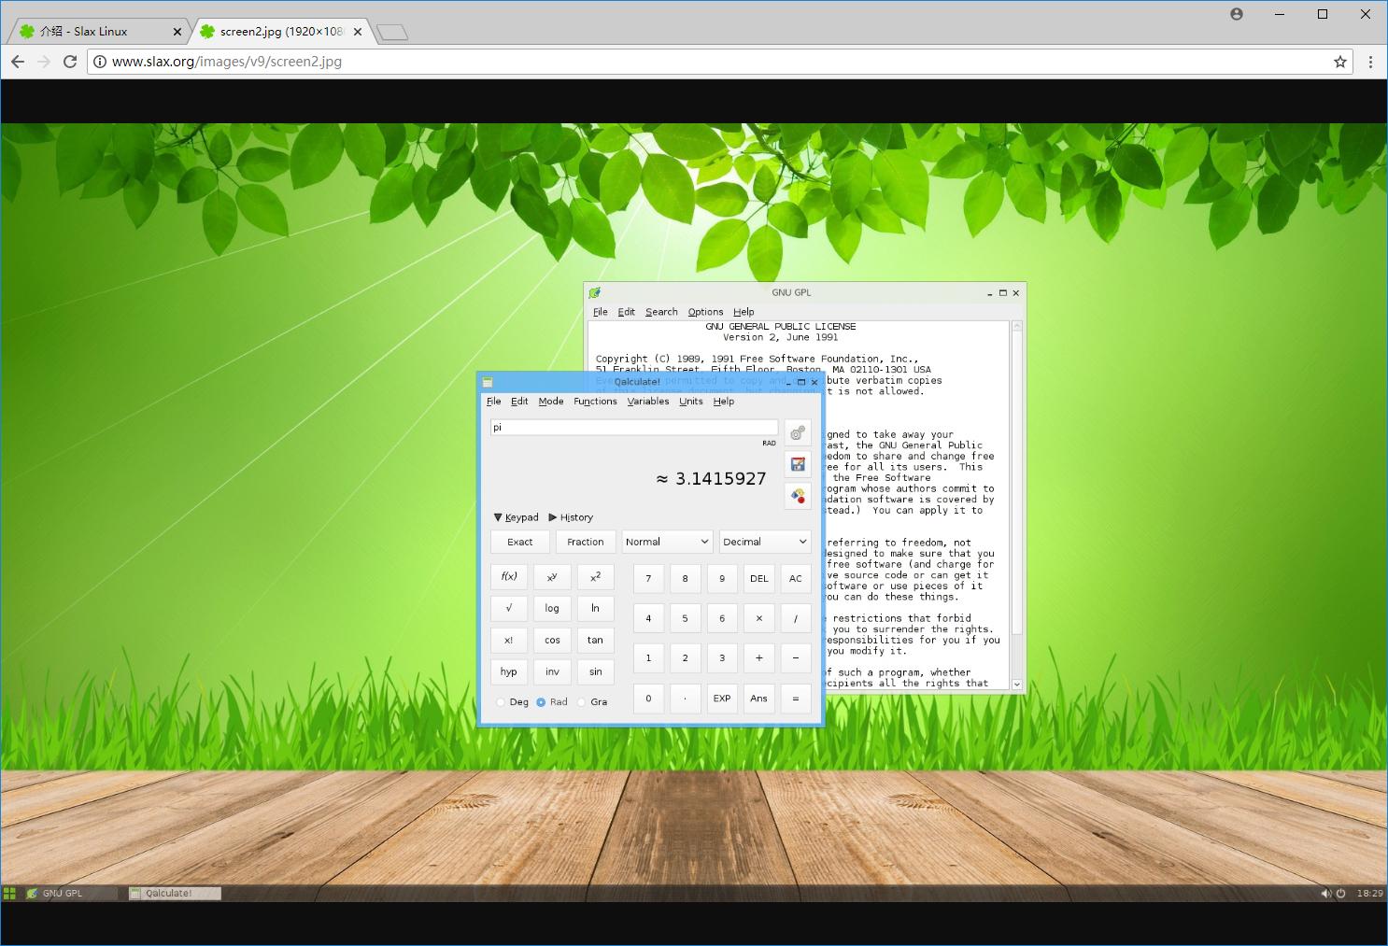Bookmark this page with the star icon
This screenshot has width=1388, height=946.
[x=1340, y=62]
